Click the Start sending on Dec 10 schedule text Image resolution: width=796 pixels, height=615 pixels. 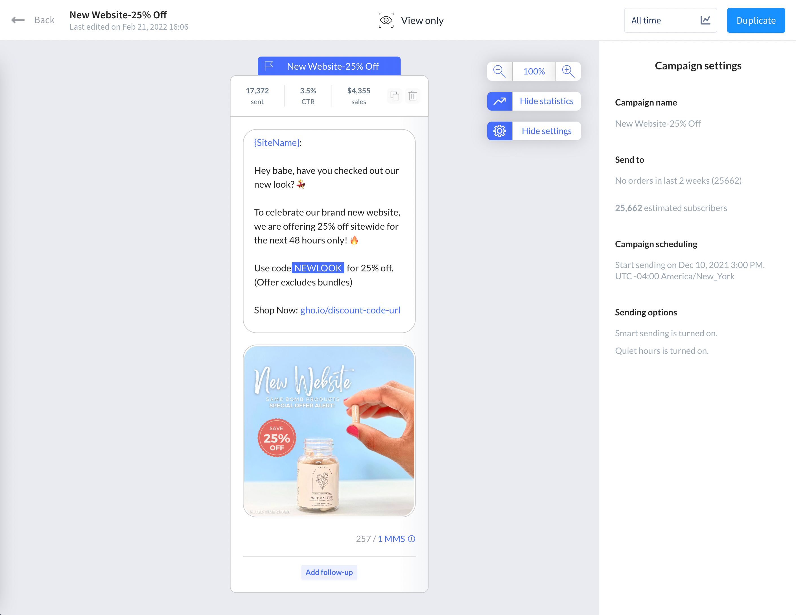[x=690, y=271]
